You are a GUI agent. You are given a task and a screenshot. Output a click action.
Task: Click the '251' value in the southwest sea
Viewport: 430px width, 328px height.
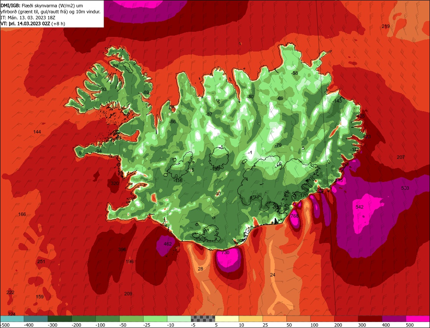[x=41, y=261]
